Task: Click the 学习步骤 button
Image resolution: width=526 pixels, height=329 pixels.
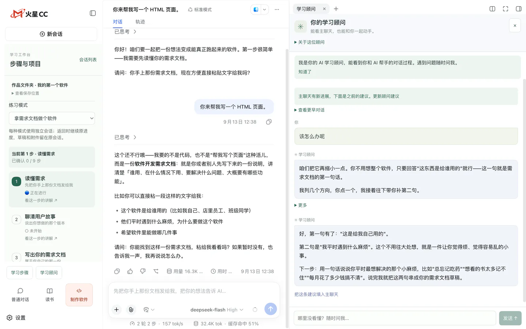Action: pos(20,273)
